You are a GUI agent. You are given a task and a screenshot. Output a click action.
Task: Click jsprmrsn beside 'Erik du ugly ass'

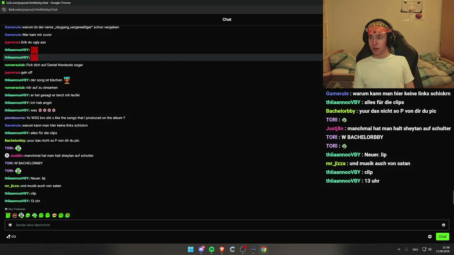click(x=12, y=42)
